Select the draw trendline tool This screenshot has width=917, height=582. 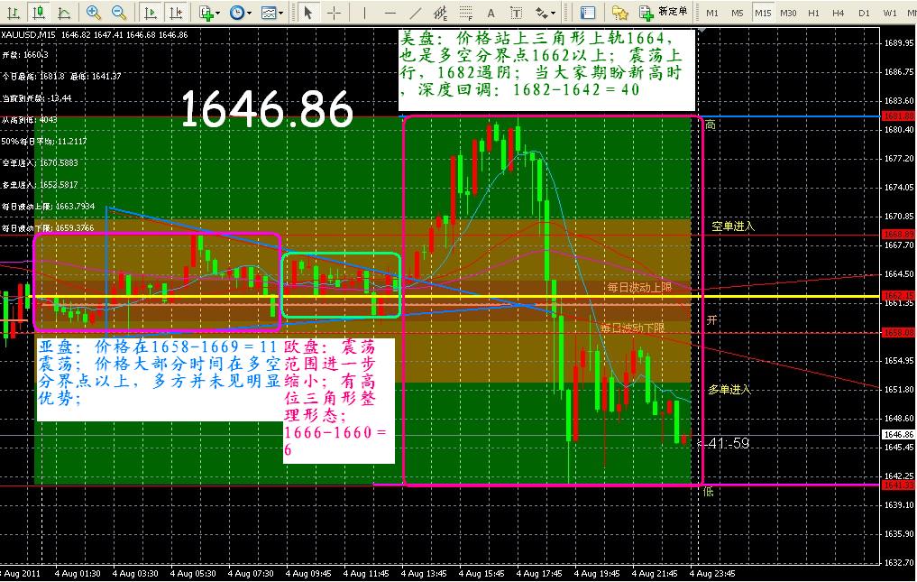pyautogui.click(x=414, y=13)
